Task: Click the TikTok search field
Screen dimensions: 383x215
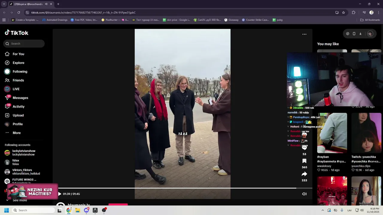Action: [x=24, y=44]
